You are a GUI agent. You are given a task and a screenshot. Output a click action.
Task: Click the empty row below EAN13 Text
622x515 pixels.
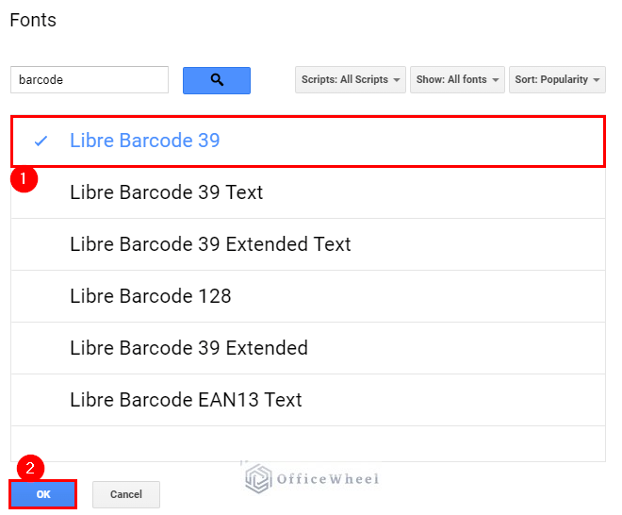pyautogui.click(x=308, y=443)
